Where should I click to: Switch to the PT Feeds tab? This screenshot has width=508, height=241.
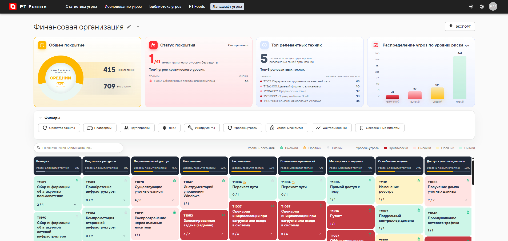coord(197,7)
